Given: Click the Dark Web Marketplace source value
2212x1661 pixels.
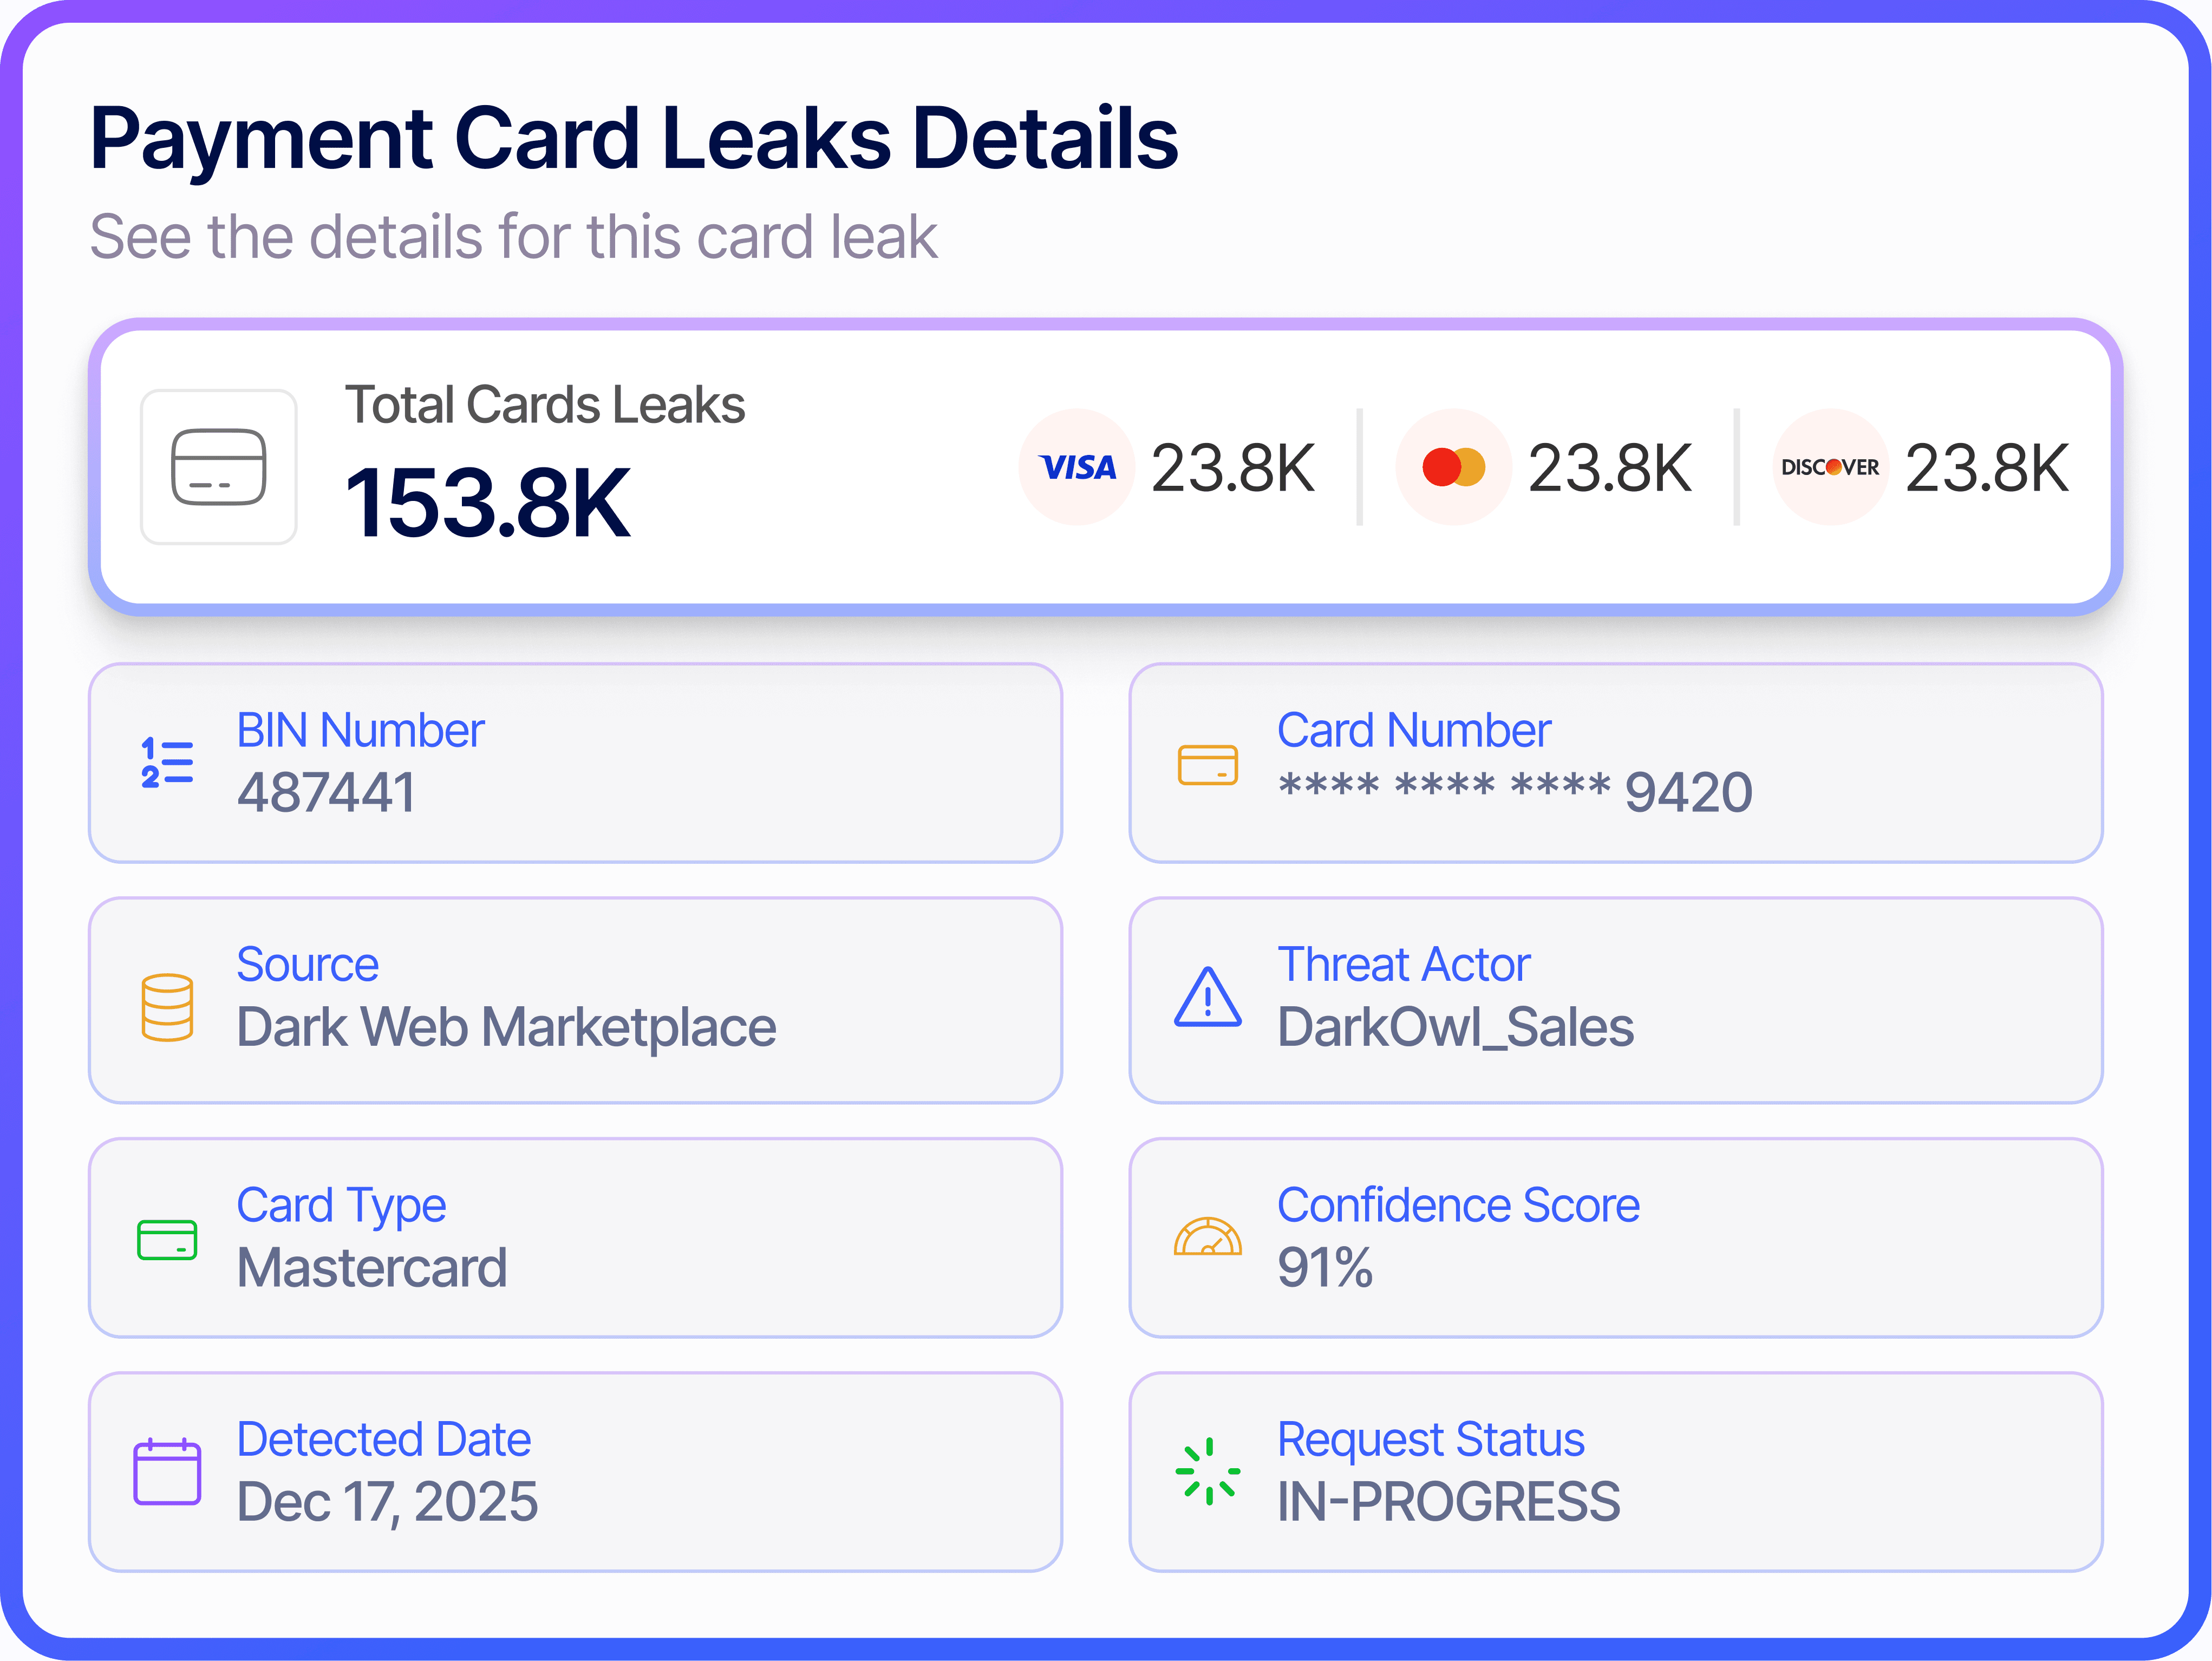Looking at the screenshot, I should pos(506,1027).
